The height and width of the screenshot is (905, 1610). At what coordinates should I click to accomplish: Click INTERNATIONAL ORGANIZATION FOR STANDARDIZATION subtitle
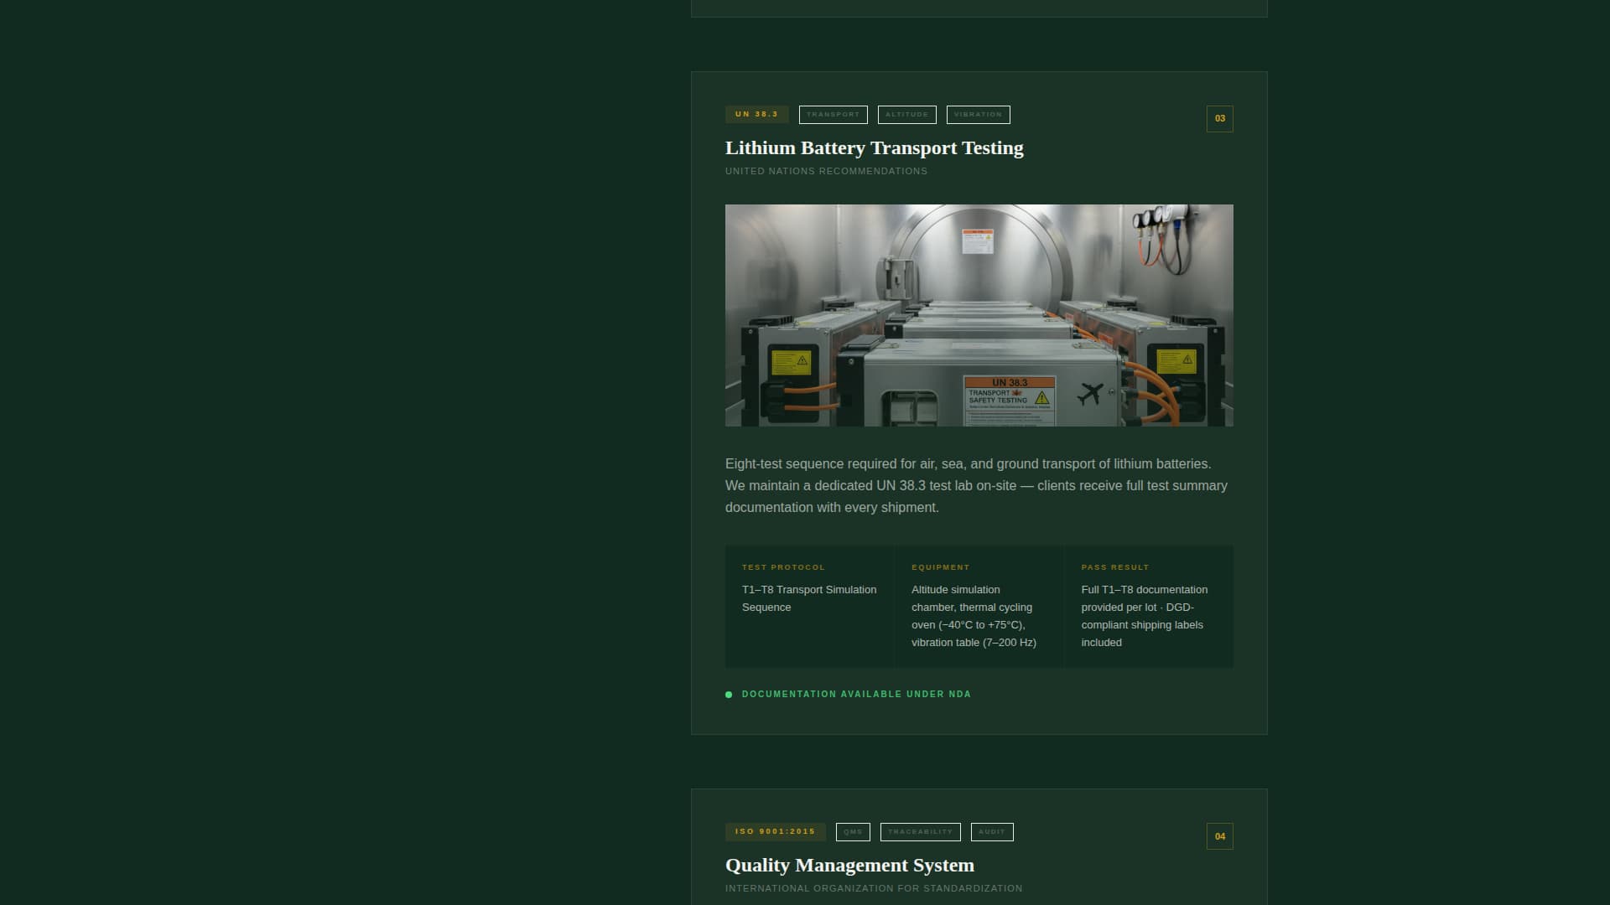[x=874, y=888]
